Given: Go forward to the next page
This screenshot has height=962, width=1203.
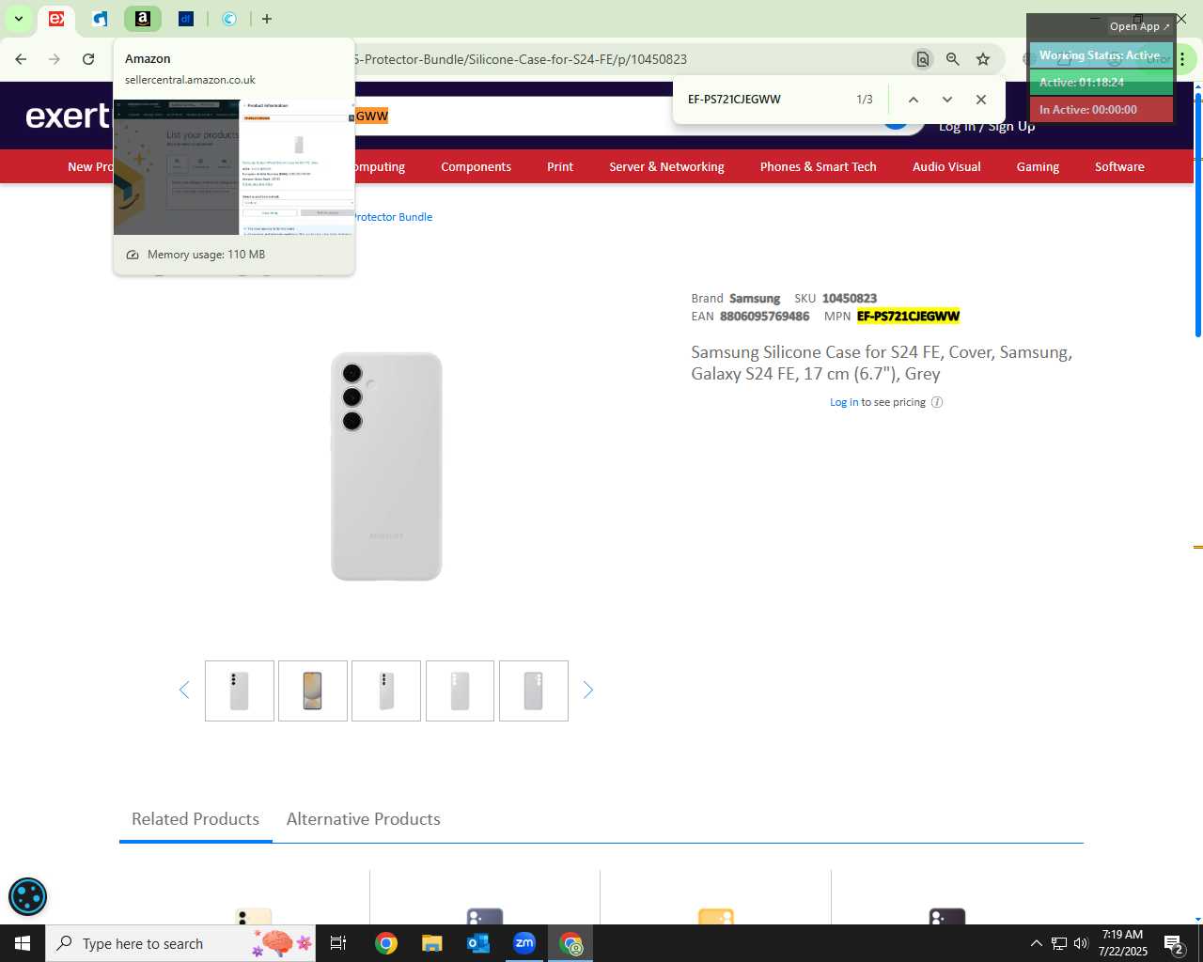Looking at the screenshot, I should point(55,59).
